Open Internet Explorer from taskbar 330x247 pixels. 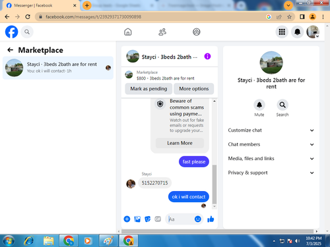[29, 241]
